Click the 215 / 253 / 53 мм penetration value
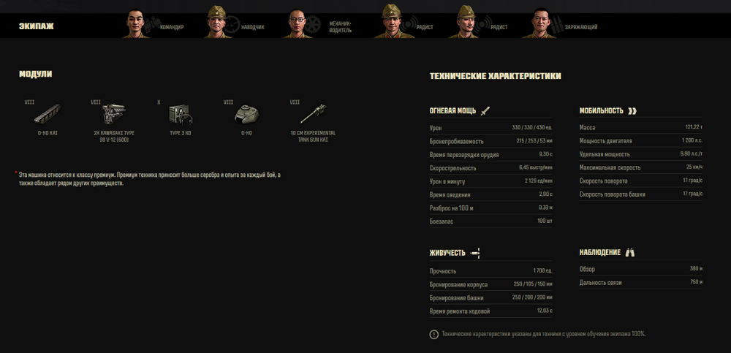The height and width of the screenshot is (353, 731). [534, 141]
